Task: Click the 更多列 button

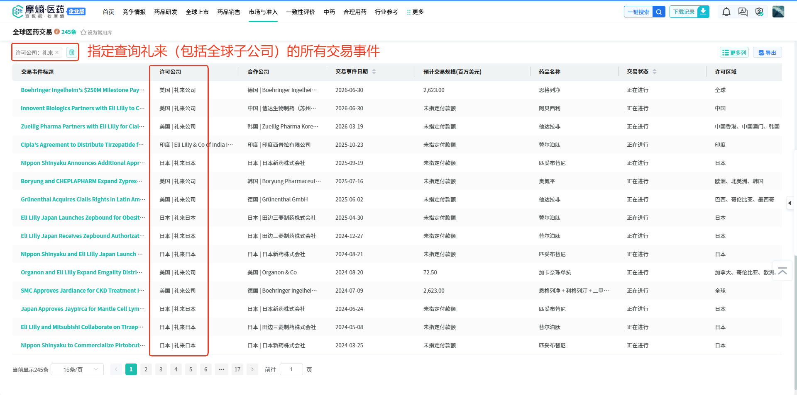Action: (x=734, y=53)
